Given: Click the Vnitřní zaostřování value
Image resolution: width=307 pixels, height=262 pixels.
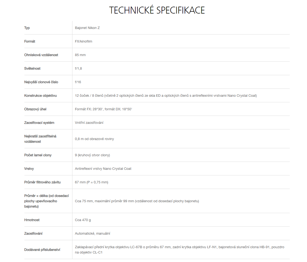Looking at the screenshot, I should pyautogui.click(x=89, y=122).
